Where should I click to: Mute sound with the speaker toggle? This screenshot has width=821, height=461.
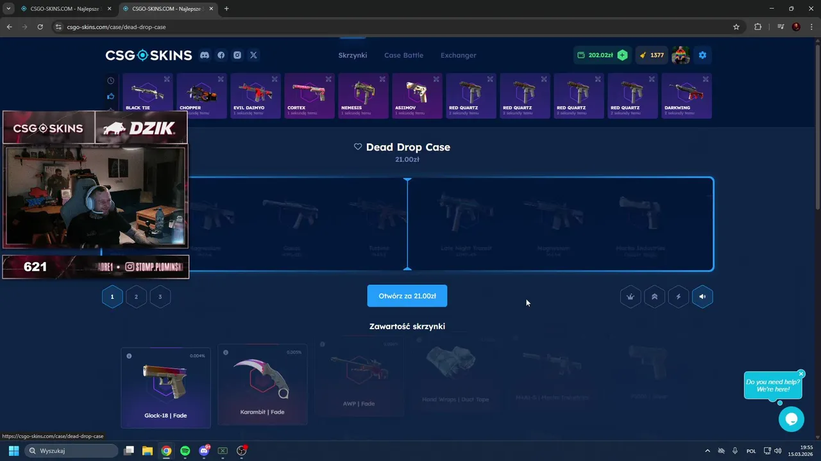tap(702, 296)
